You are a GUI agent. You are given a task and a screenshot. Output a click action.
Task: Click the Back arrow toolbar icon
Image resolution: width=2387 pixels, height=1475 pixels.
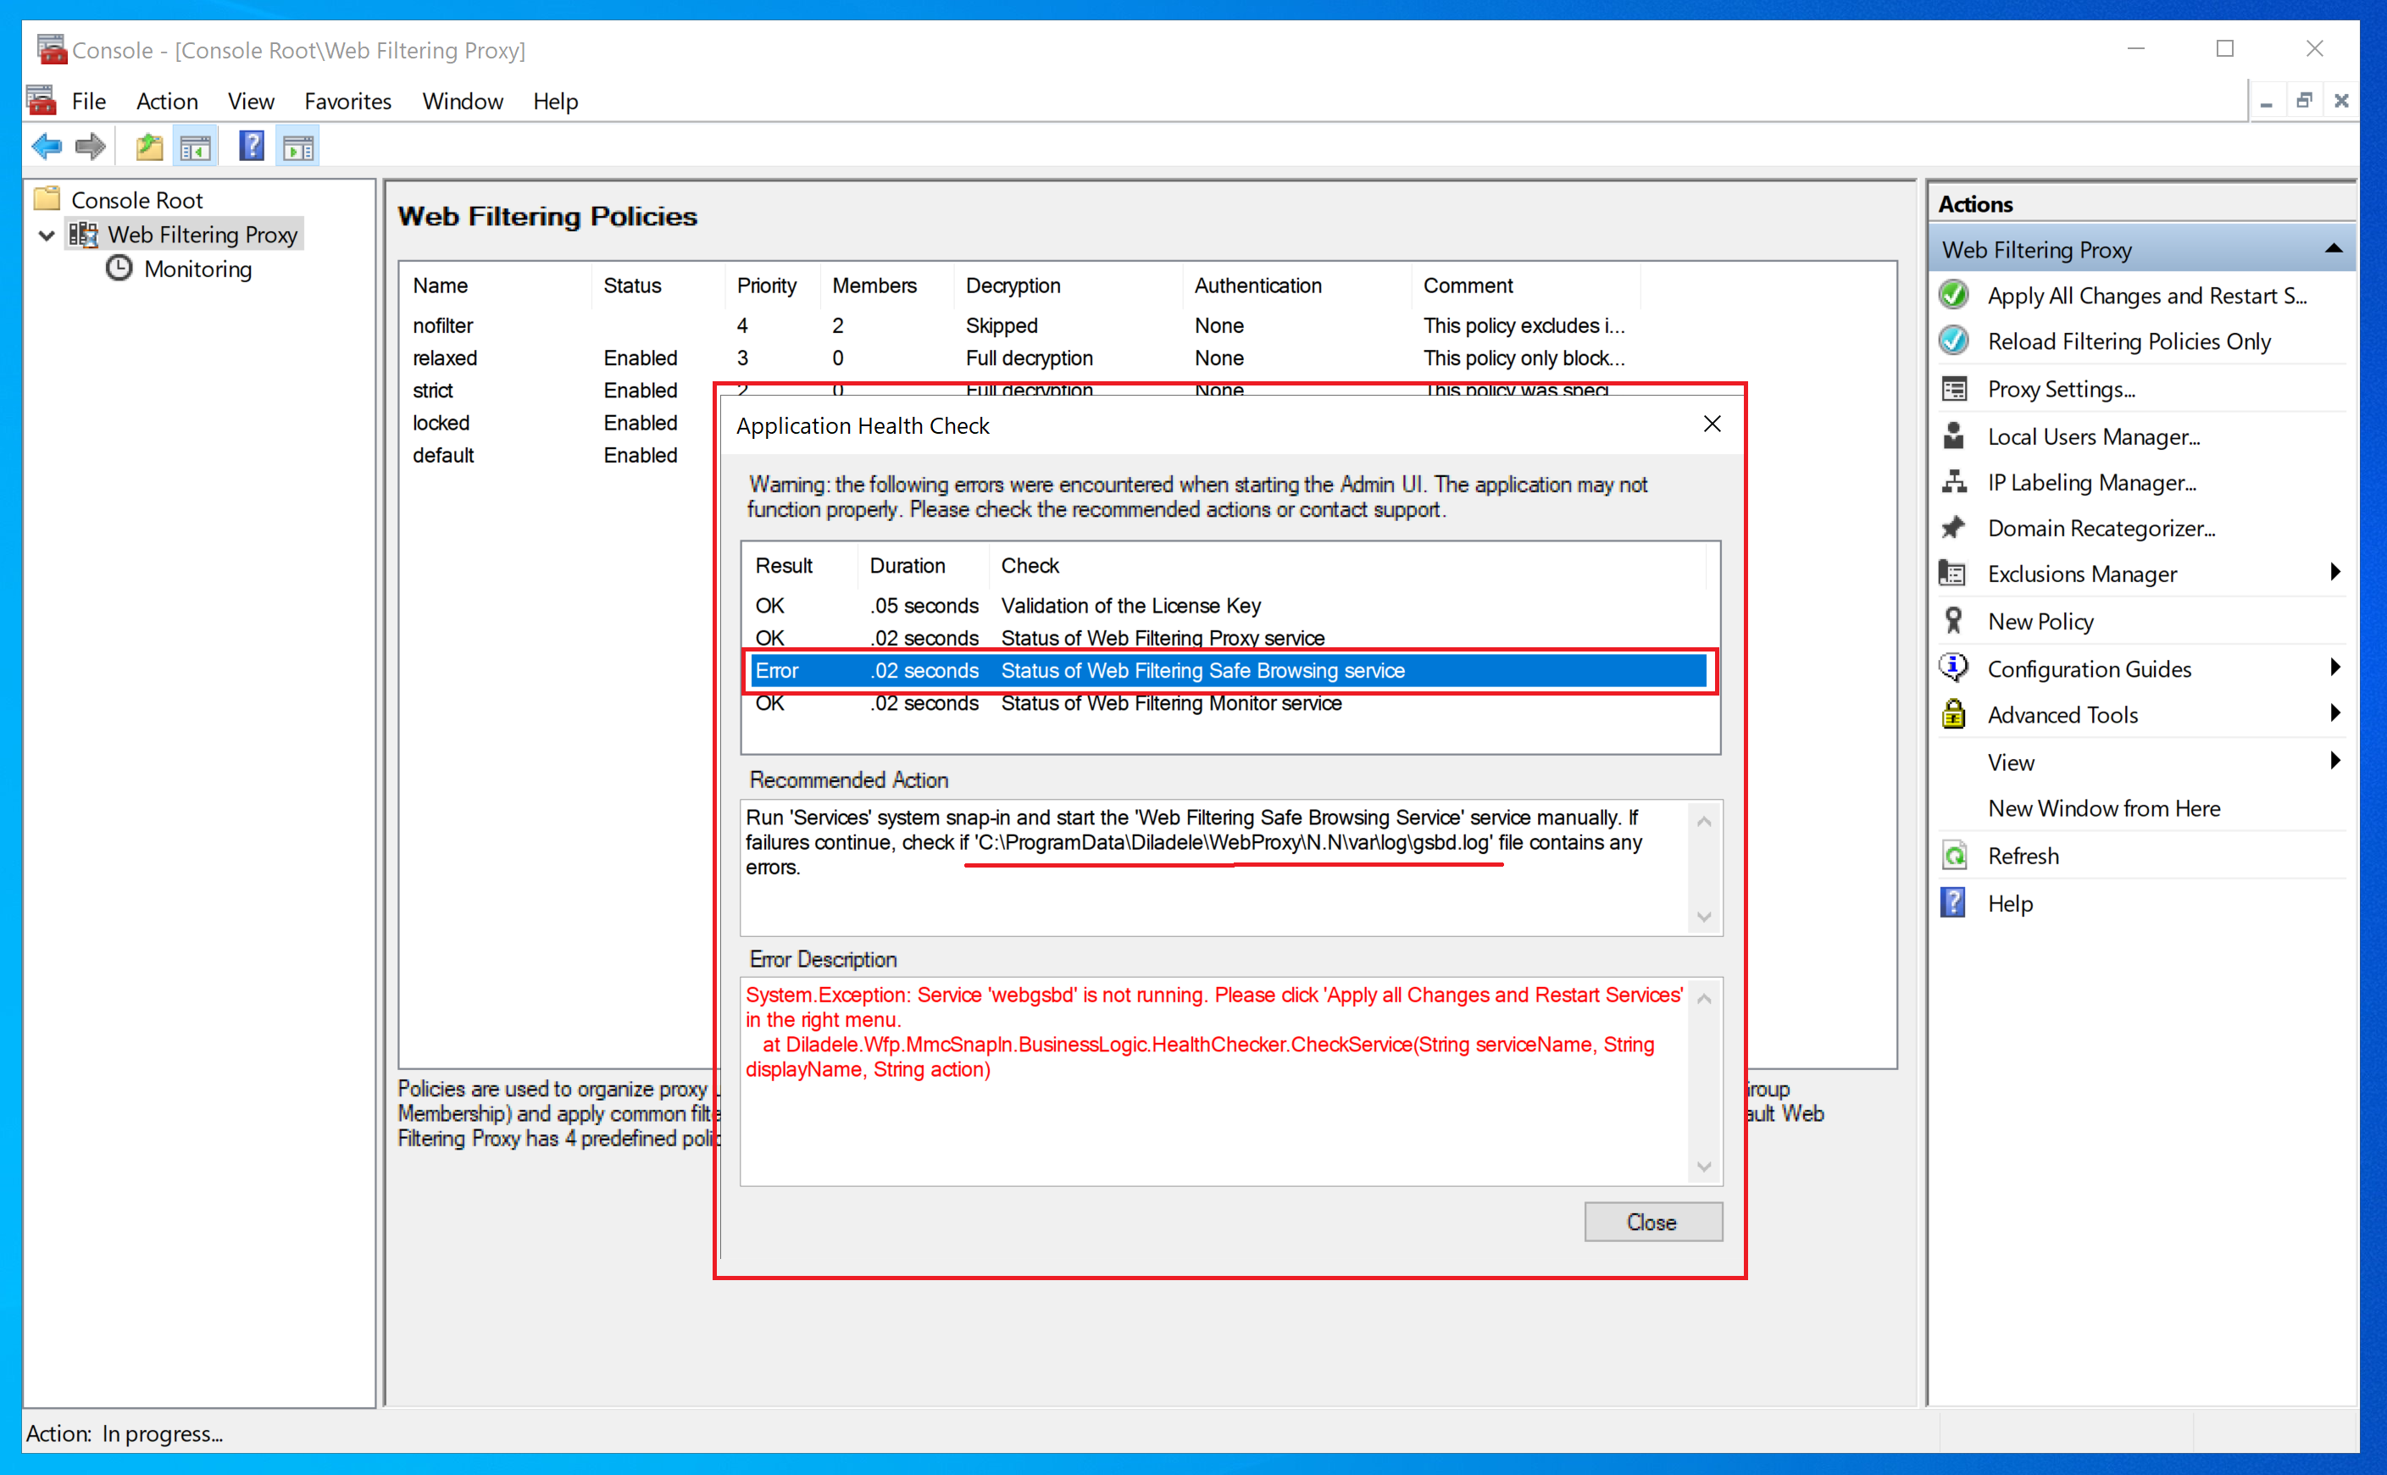pos(46,147)
